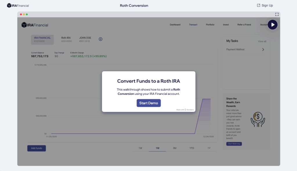Switch chart range to YTD
This screenshot has width=297, height=171.
[192, 148]
